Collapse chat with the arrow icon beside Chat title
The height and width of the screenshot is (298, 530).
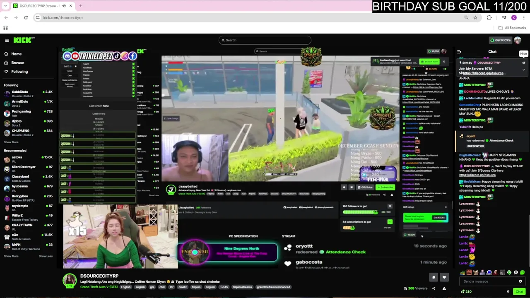(459, 52)
